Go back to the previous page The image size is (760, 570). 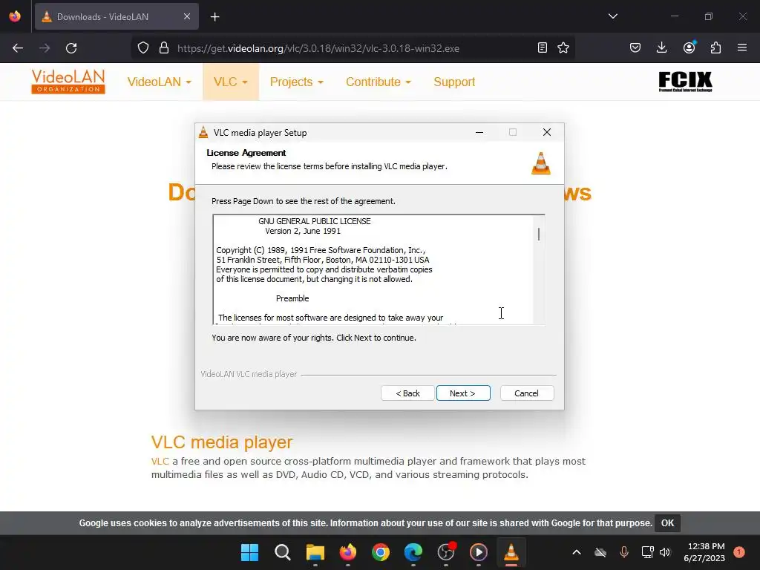pyautogui.click(x=18, y=48)
